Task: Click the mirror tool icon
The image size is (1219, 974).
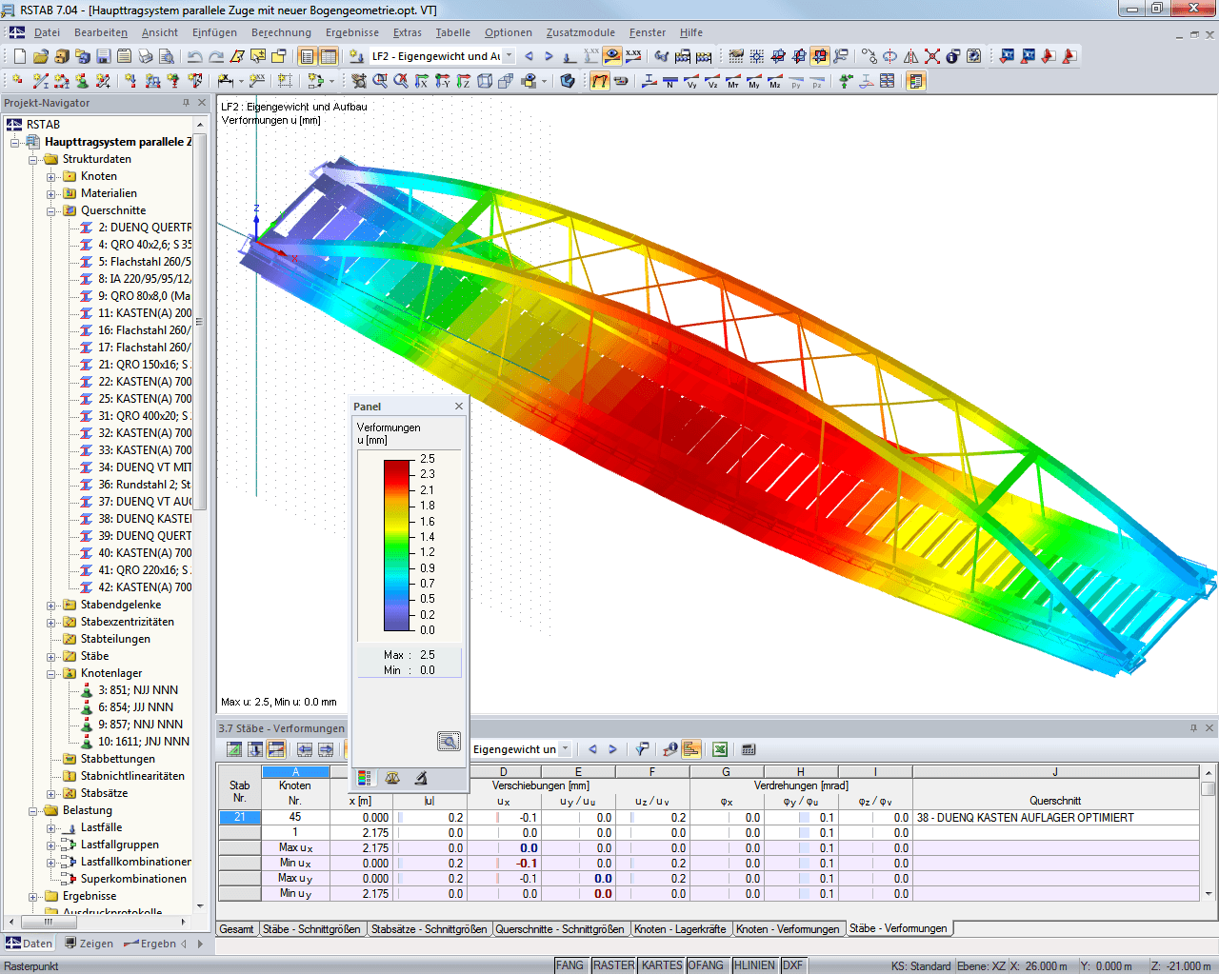Action: point(911,56)
